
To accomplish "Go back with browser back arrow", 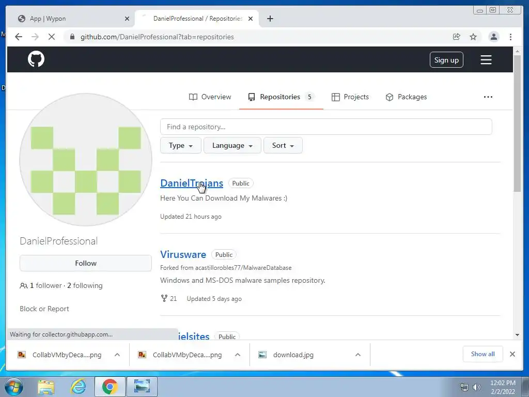I will (19, 37).
